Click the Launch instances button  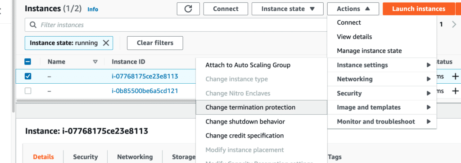click(x=419, y=9)
